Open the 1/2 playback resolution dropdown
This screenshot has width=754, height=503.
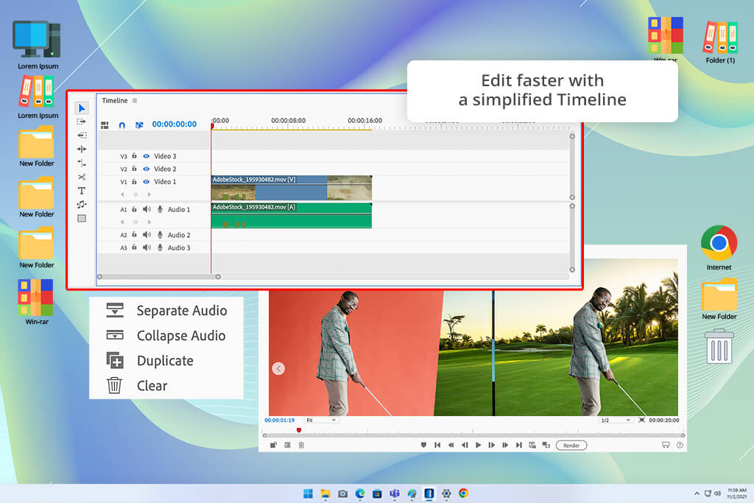coord(615,421)
